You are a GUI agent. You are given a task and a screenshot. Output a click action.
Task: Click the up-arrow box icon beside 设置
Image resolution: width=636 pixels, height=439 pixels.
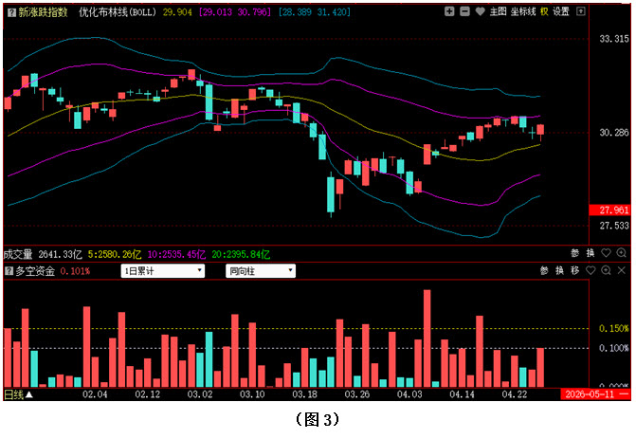click(580, 11)
